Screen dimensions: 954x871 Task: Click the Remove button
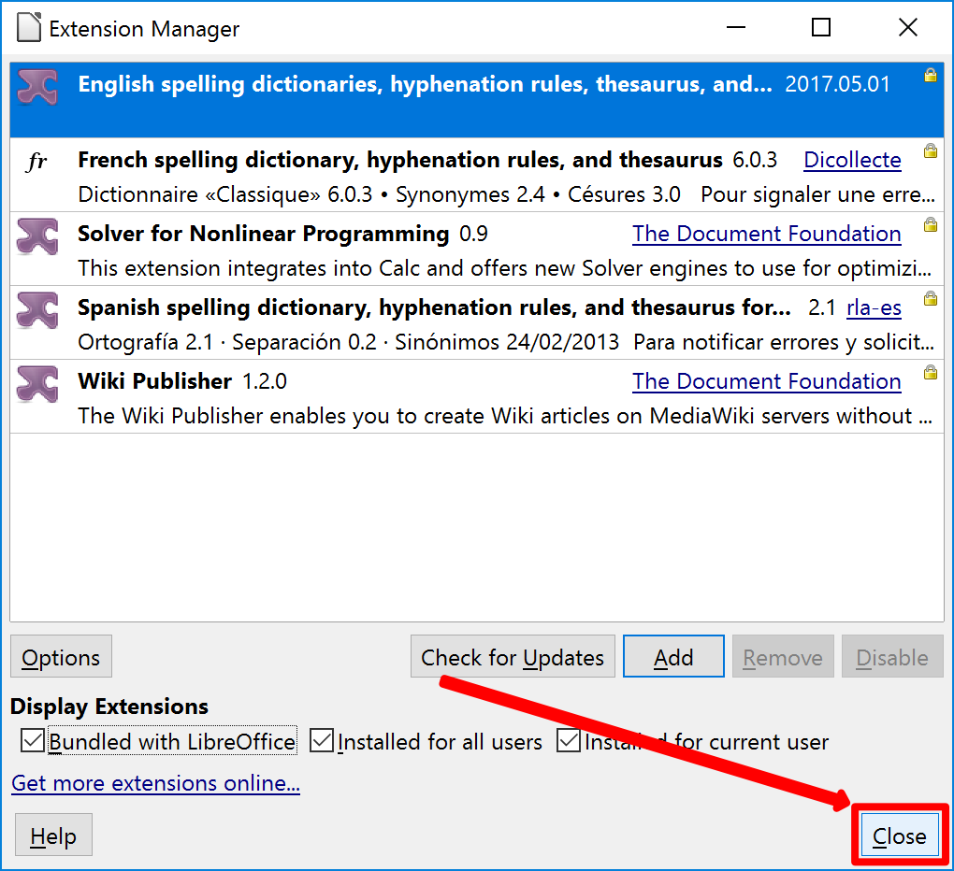[783, 656]
